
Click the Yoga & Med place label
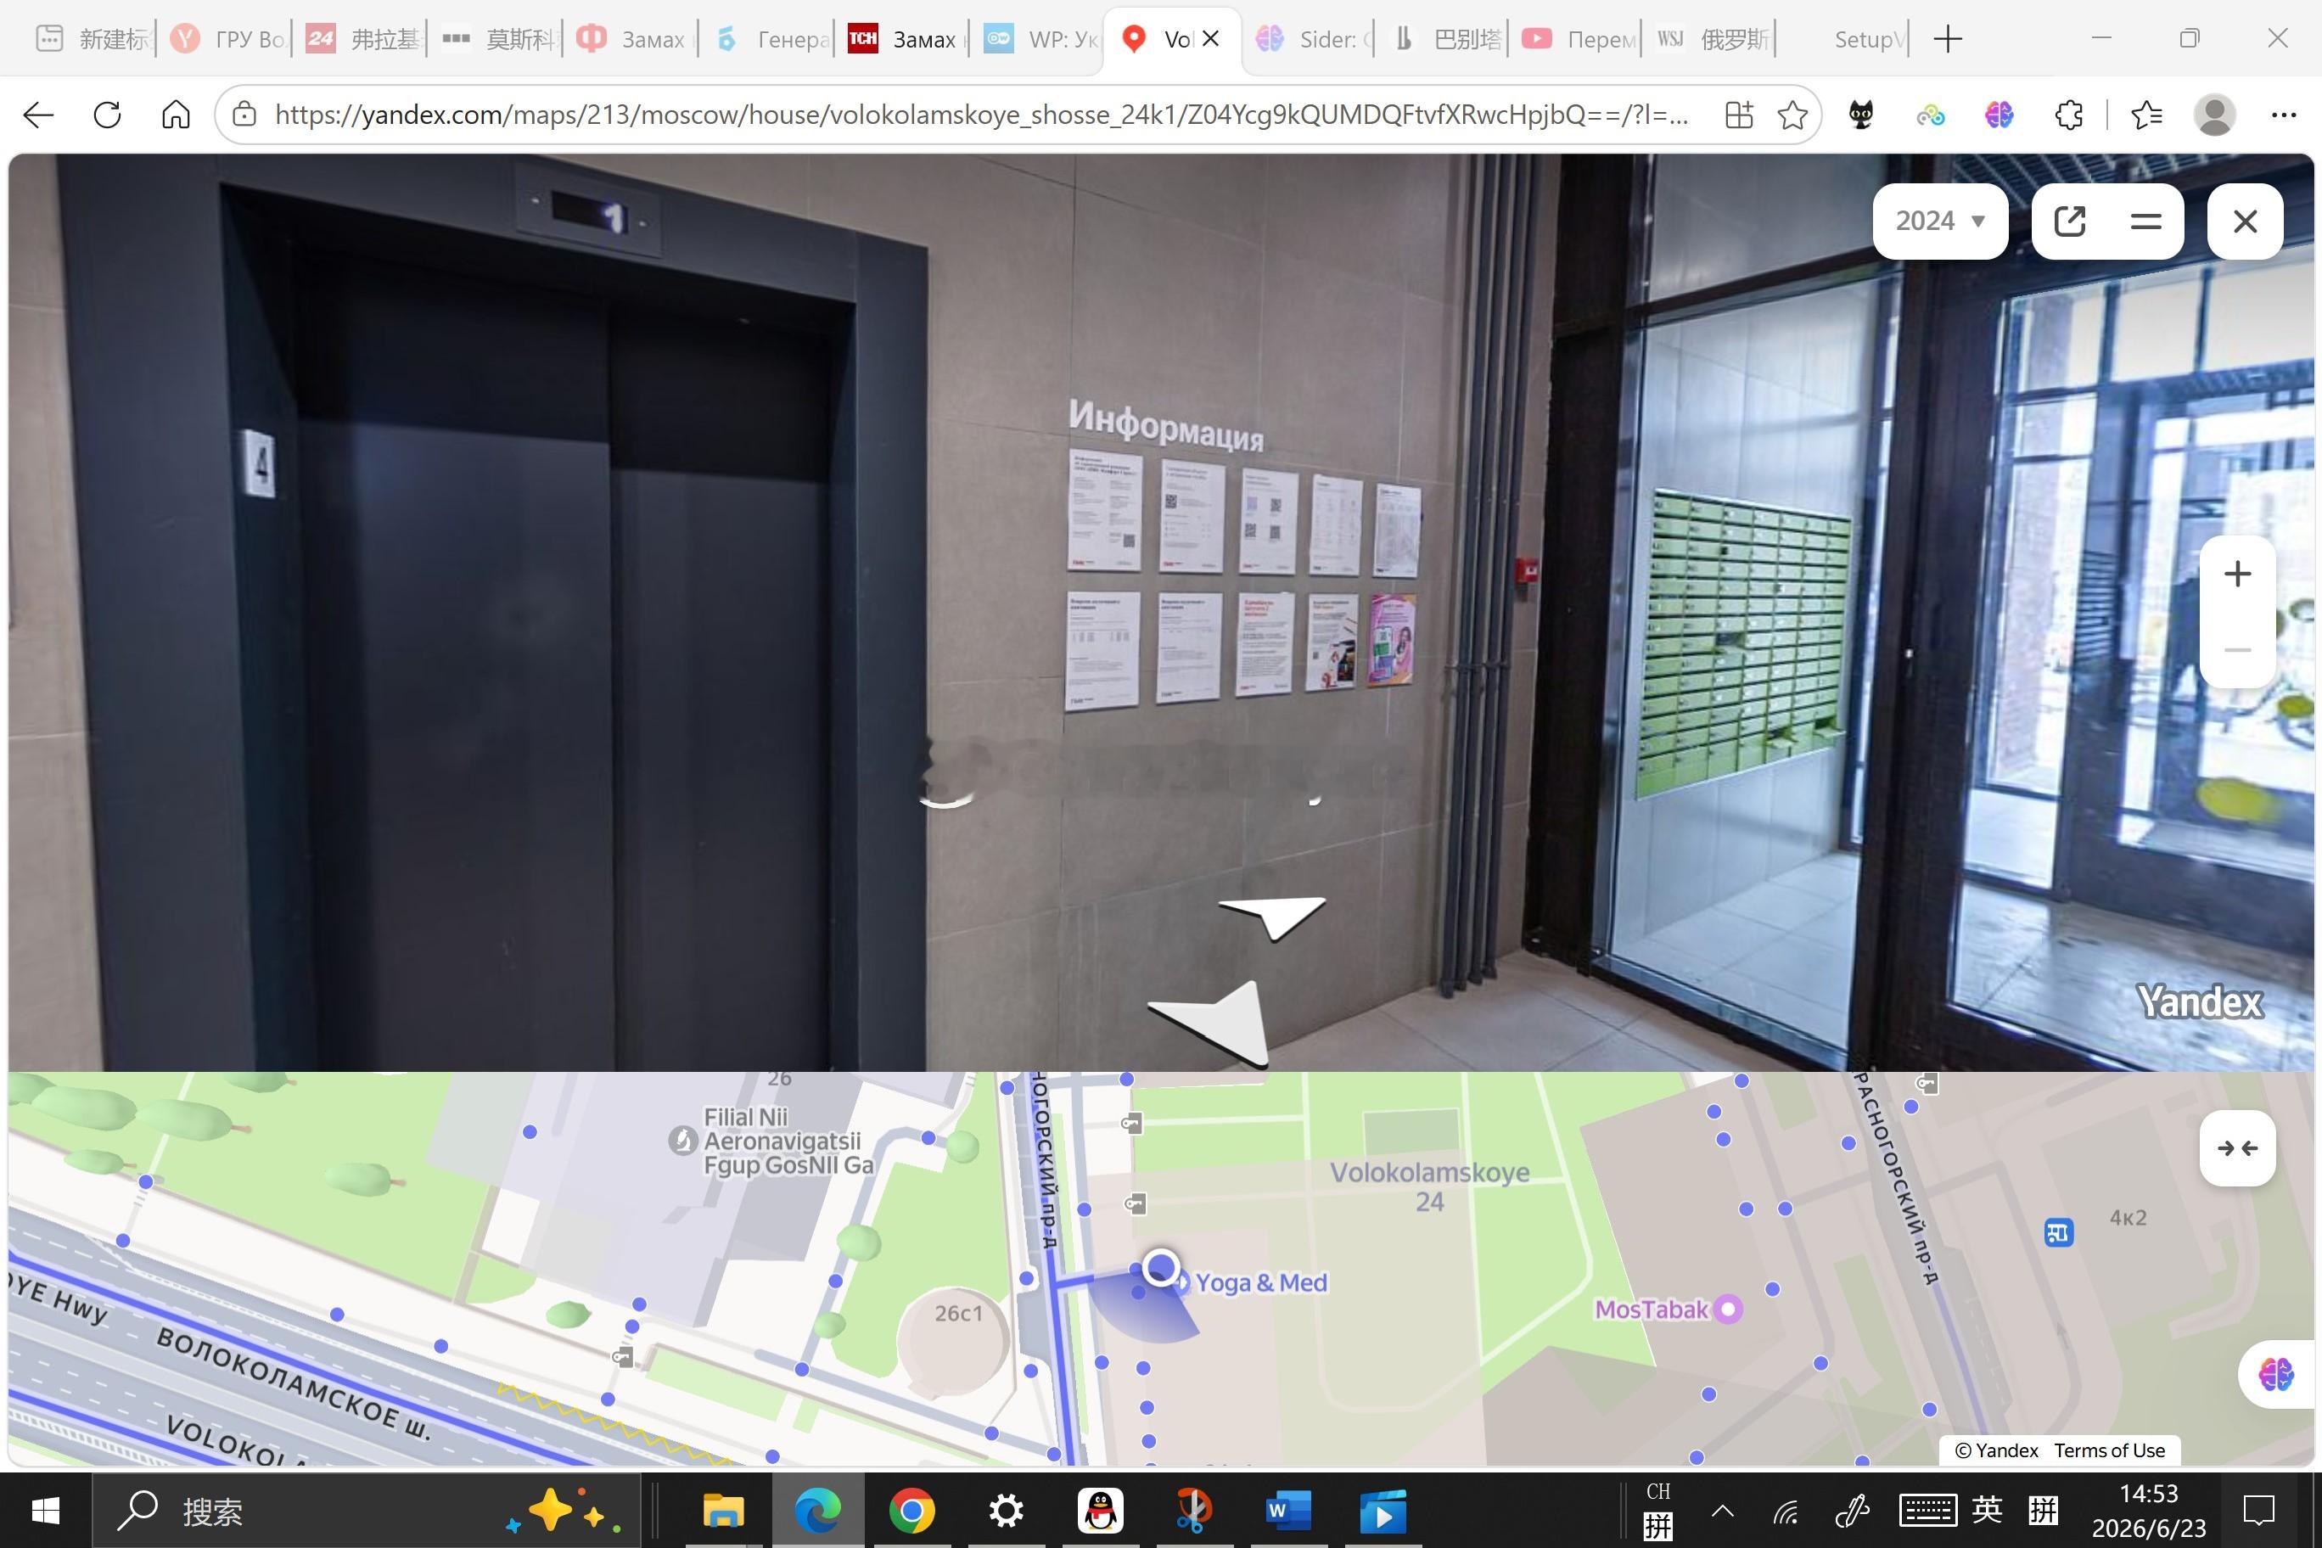1260,1282
